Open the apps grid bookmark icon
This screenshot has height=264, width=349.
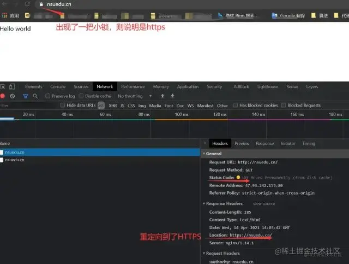[x=4, y=15]
